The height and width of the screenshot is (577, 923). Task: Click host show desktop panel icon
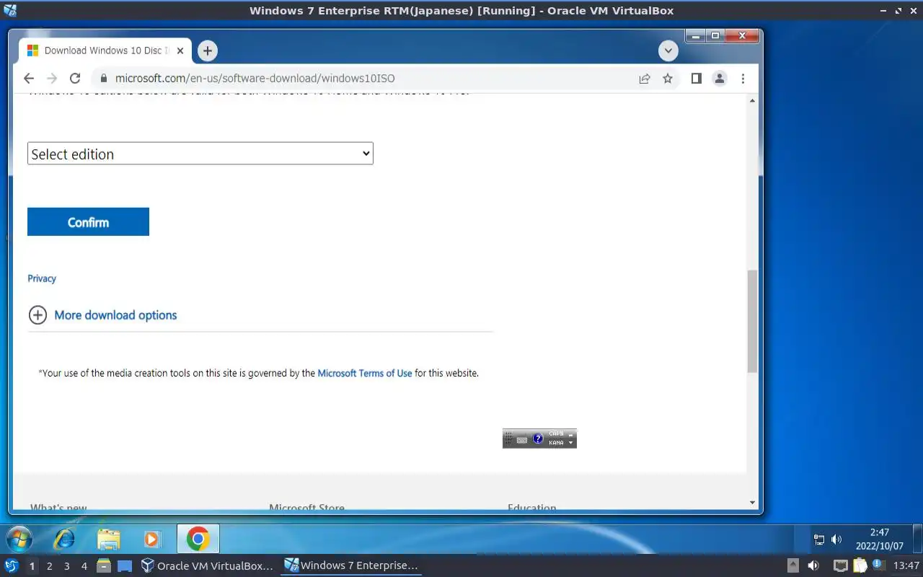[125, 566]
